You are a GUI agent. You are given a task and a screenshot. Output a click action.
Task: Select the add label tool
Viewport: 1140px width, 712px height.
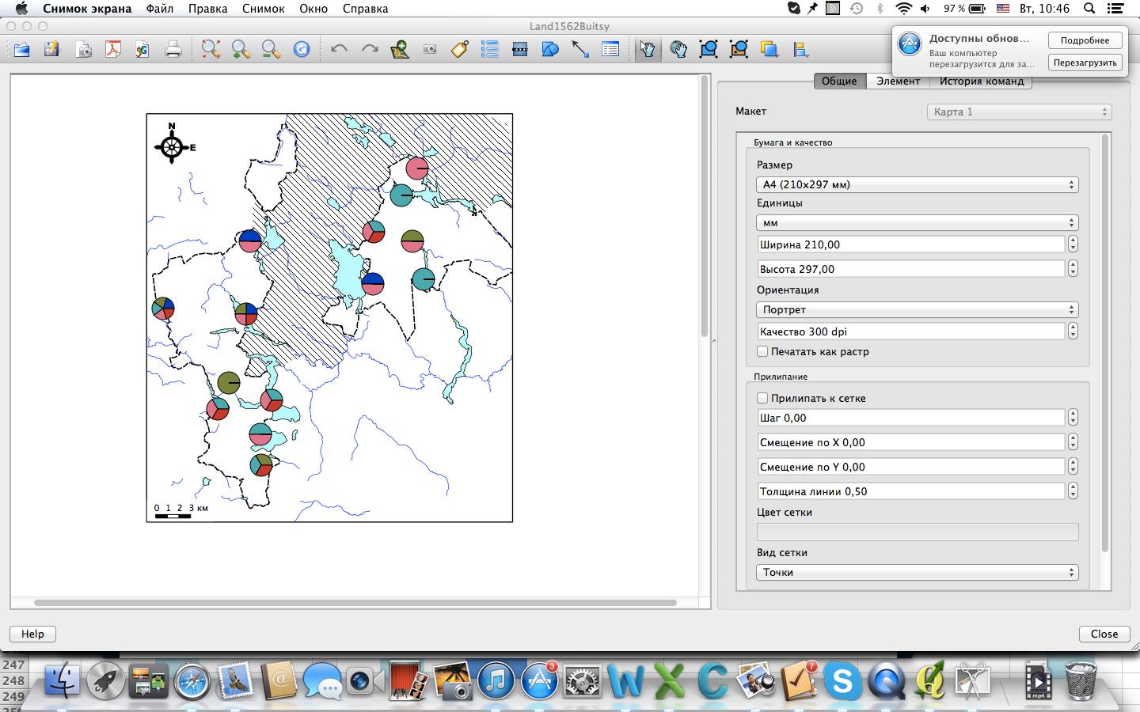[x=460, y=50]
